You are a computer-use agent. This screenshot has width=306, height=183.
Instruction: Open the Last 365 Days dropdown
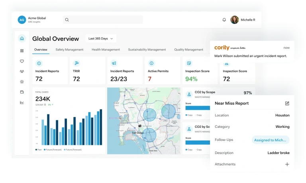click(x=101, y=39)
